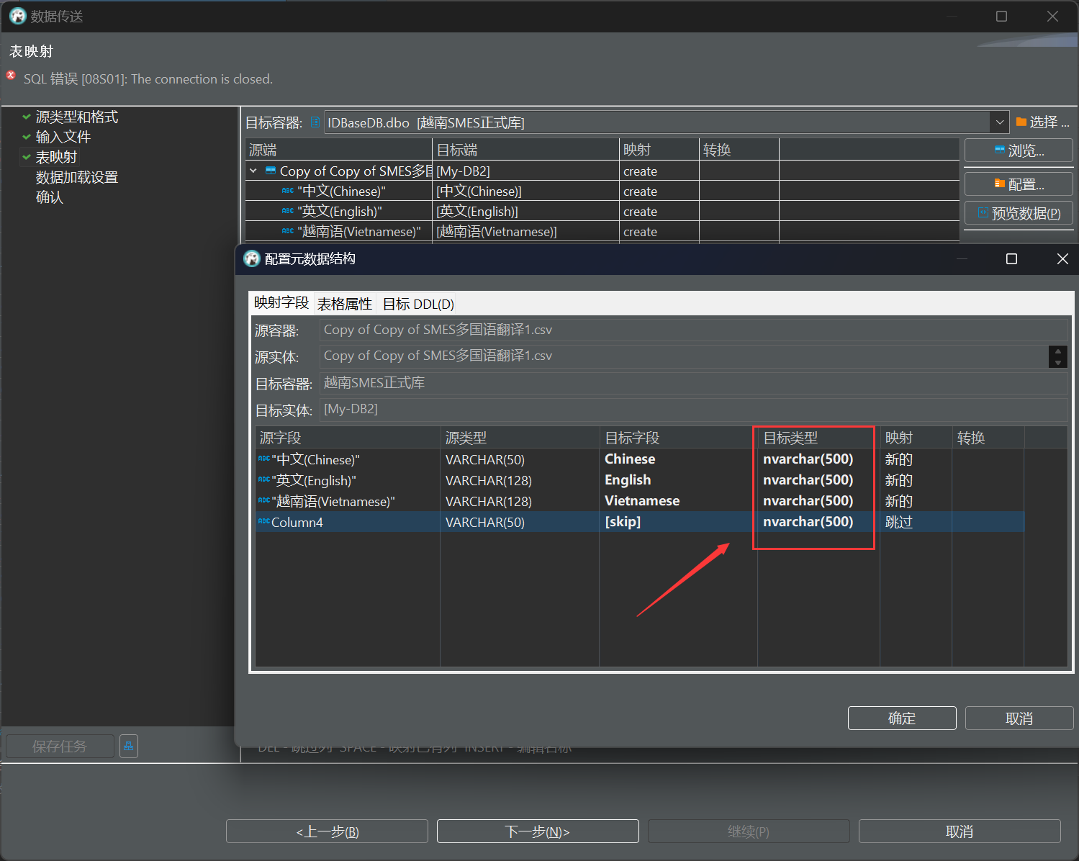The width and height of the screenshot is (1079, 861).
Task: Click the ABC icon of "越南语(Vietnamese)" in mapping table
Action: point(287,231)
